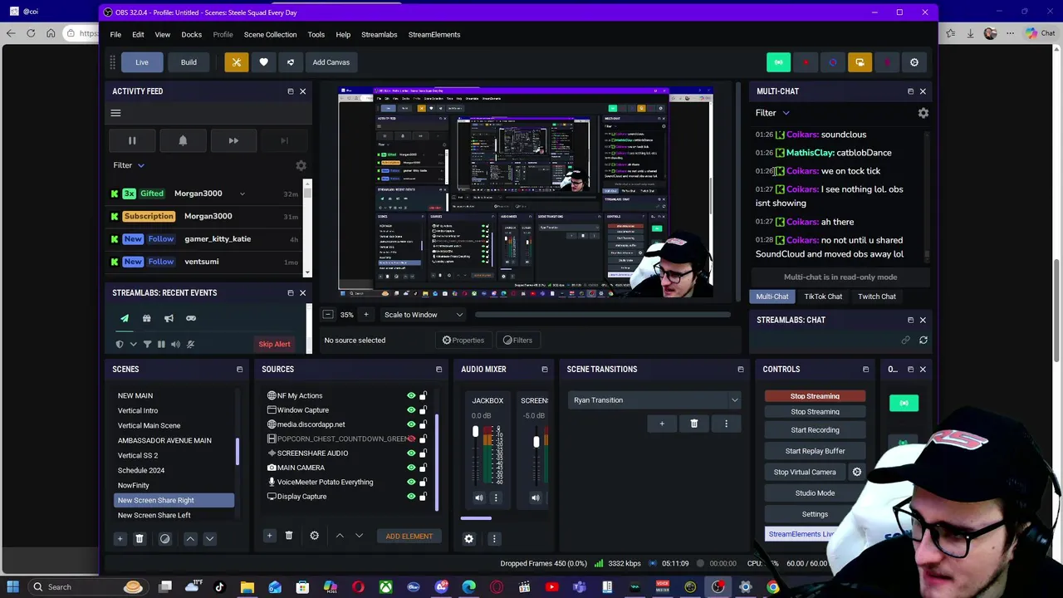This screenshot has width=1063, height=598.
Task: Click the ADD ELEMENT button
Action: pyautogui.click(x=409, y=537)
